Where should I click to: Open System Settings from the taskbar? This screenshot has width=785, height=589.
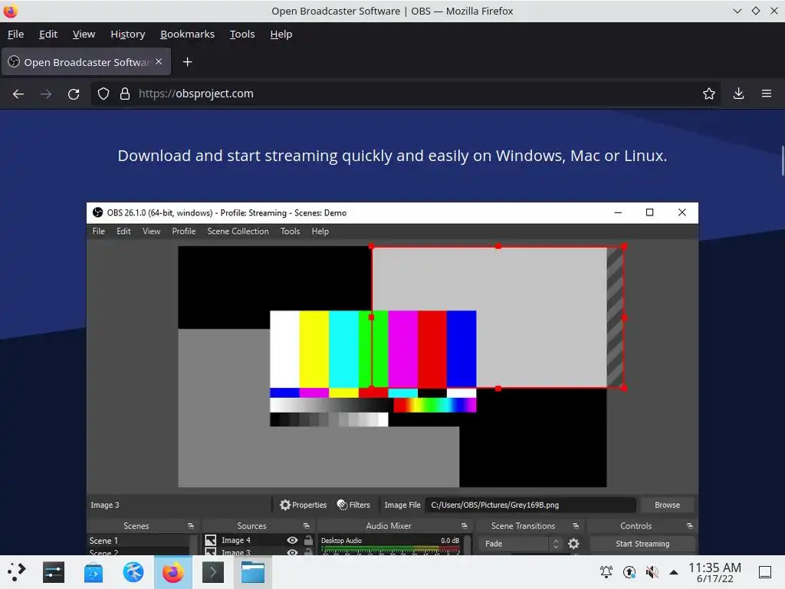pyautogui.click(x=54, y=572)
